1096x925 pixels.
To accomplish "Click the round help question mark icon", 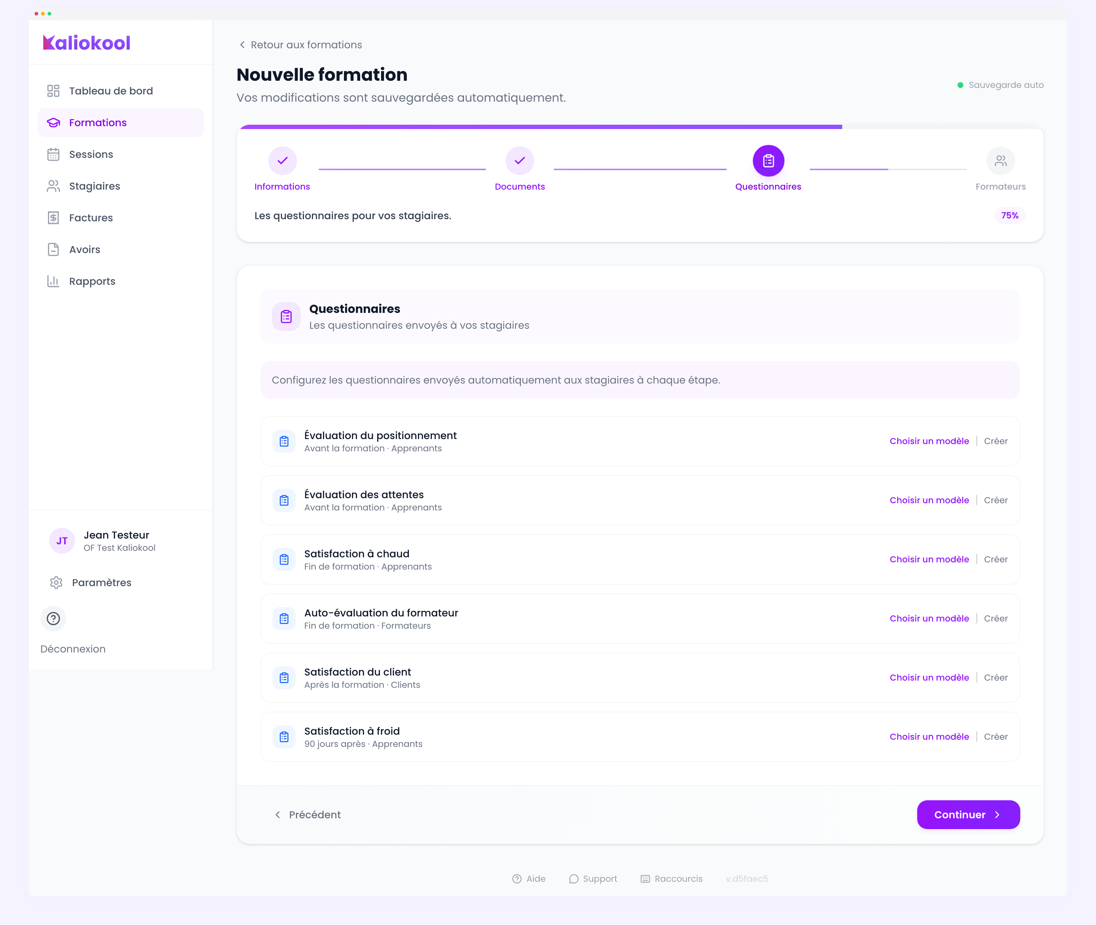I will (x=53, y=619).
